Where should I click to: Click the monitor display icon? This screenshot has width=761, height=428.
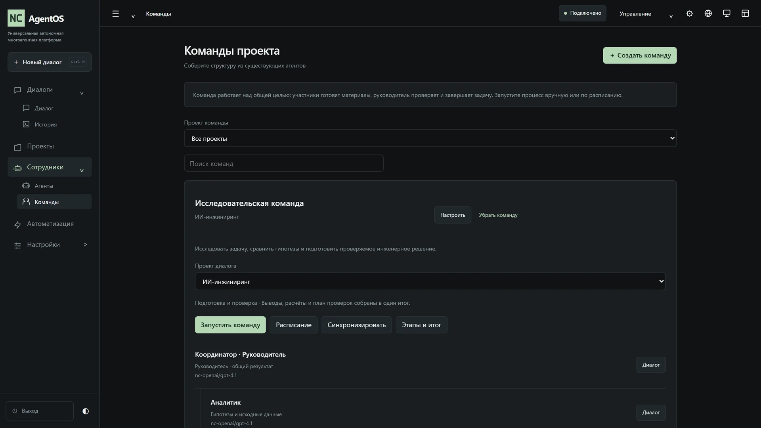(x=727, y=13)
